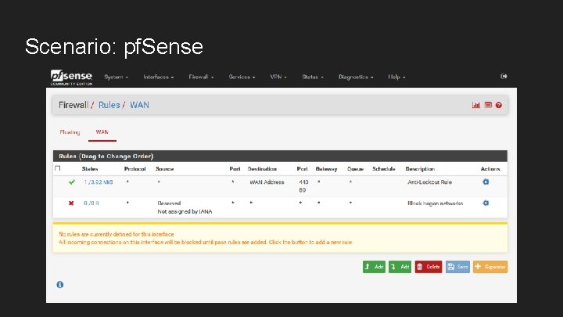Open the Status dropdown menu
This screenshot has height=317, width=563.
312,77
